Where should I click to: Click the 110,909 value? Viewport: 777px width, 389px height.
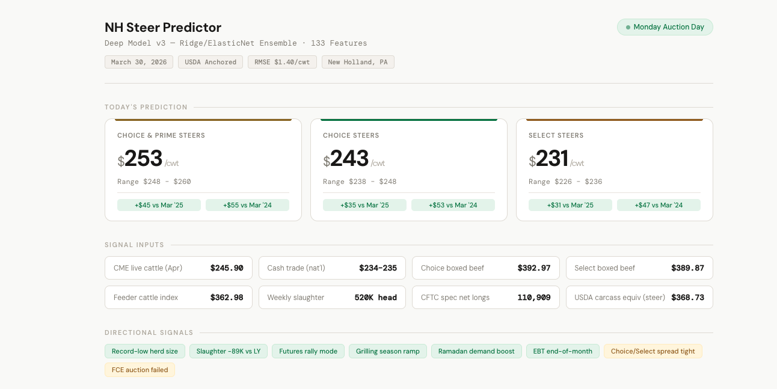534,298
